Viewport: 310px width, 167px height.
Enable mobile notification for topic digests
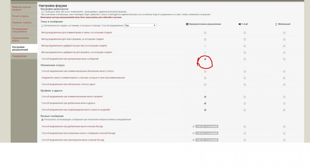point(284,46)
